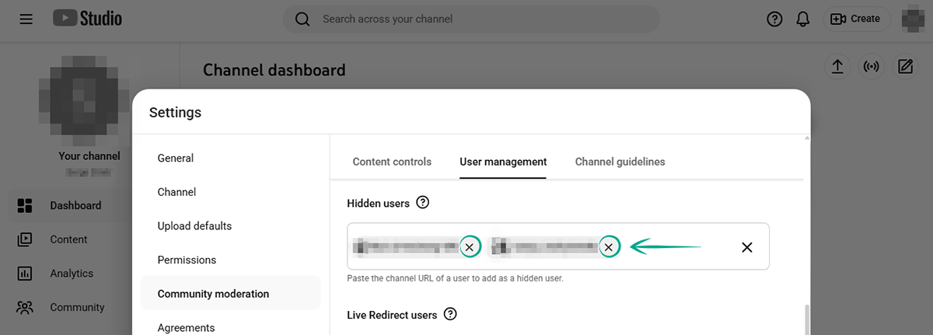Click the create post pencil icon
This screenshot has width=933, height=335.
905,67
